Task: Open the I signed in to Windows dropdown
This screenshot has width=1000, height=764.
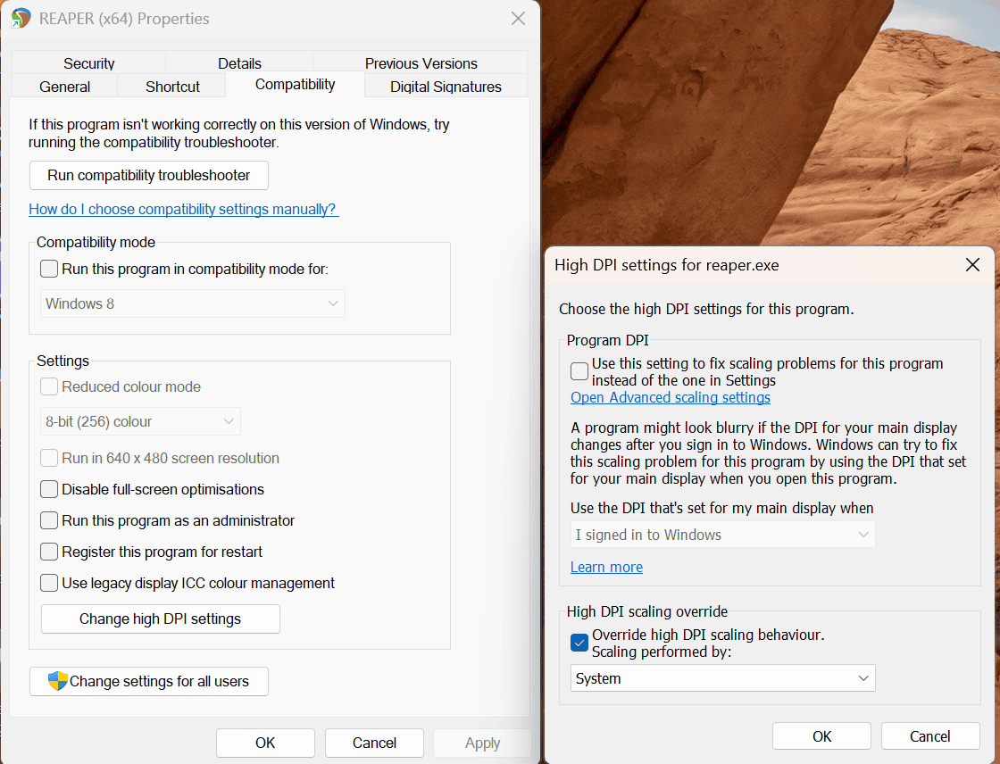Action: tap(722, 535)
